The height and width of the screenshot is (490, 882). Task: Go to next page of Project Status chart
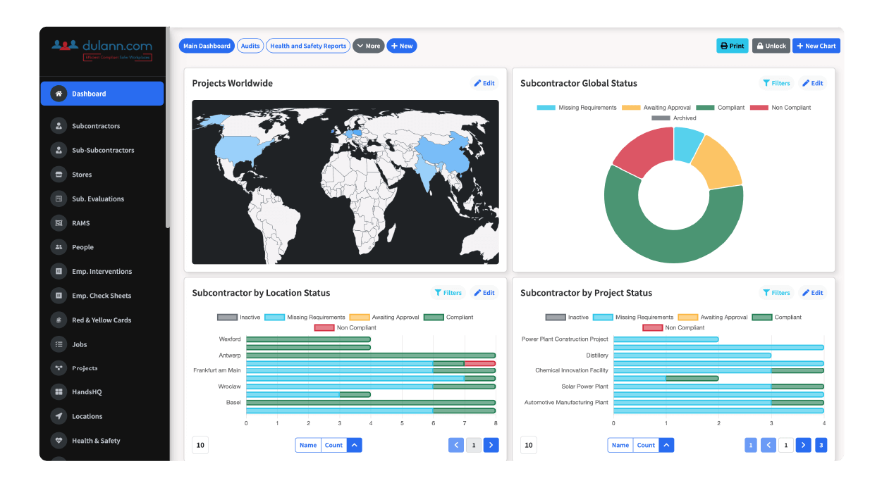[804, 445]
